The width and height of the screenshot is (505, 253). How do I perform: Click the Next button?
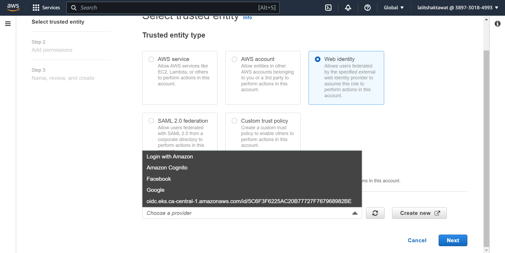tap(453, 240)
